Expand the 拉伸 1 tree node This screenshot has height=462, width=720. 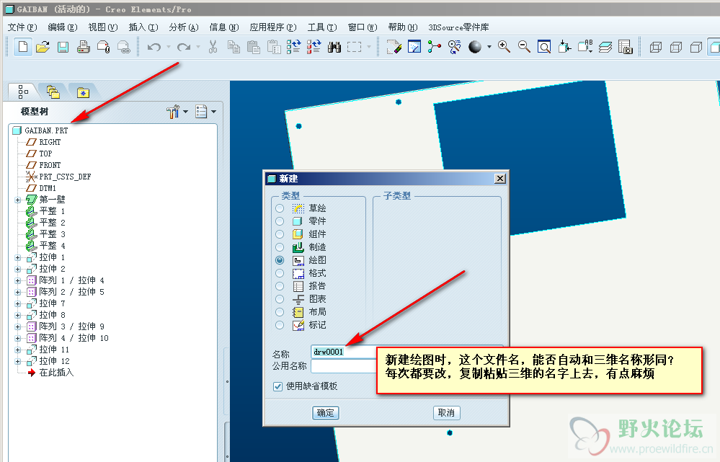17,257
